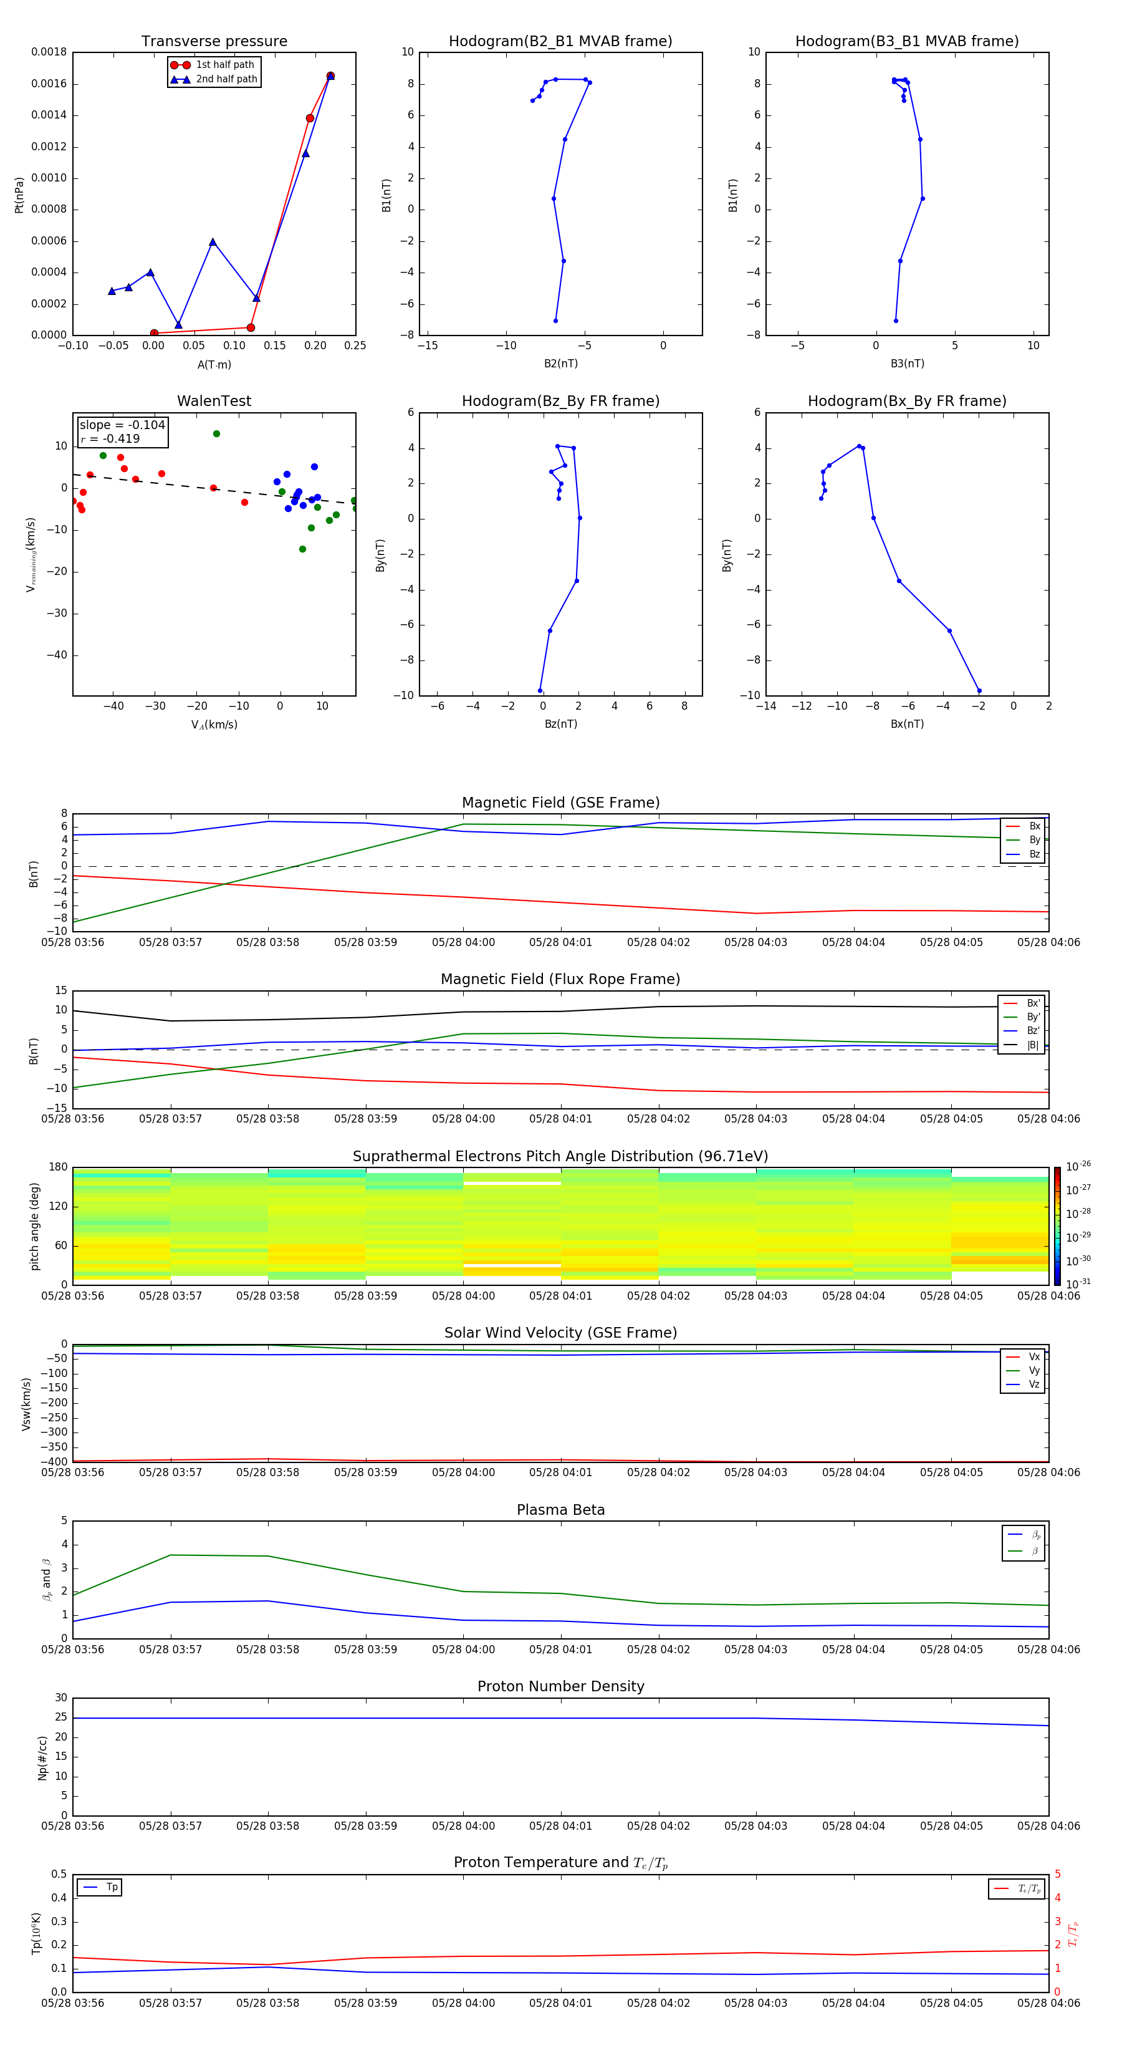The width and height of the screenshot is (1122, 2058).
Task: Click the 'pitch angle (deg)' y-axis label
Action: (x=34, y=1226)
